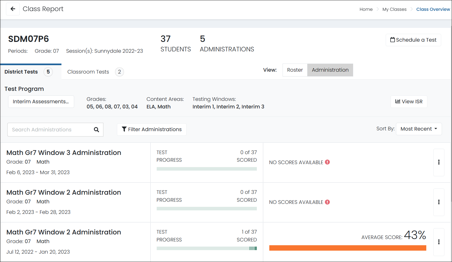Expand the Most Recent sort dropdown
Image resolution: width=452 pixels, height=262 pixels.
(419, 129)
